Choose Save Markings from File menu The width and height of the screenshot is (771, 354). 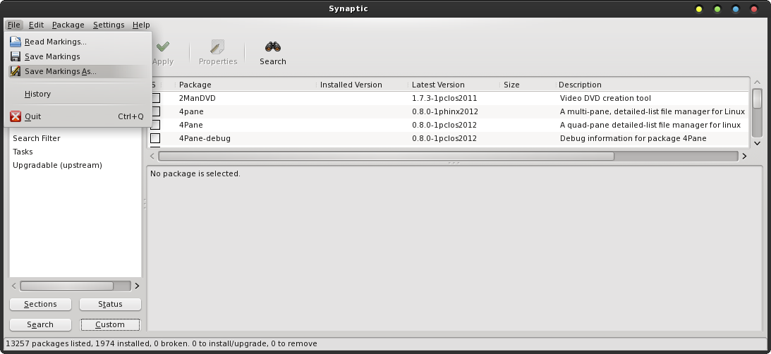78,56
